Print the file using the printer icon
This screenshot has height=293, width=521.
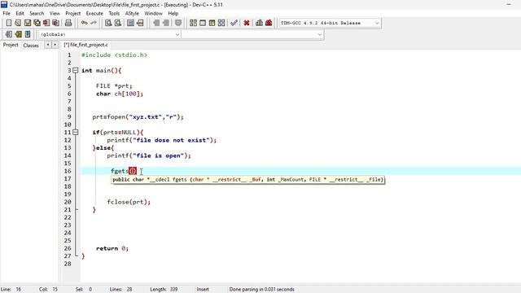[x=68, y=23]
